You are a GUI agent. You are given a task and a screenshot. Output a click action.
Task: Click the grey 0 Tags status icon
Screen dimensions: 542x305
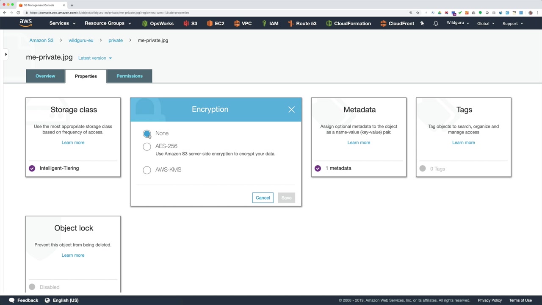[x=423, y=169]
